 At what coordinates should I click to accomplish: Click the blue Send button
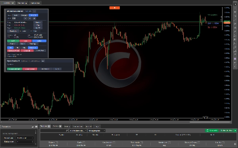(x=39, y=41)
